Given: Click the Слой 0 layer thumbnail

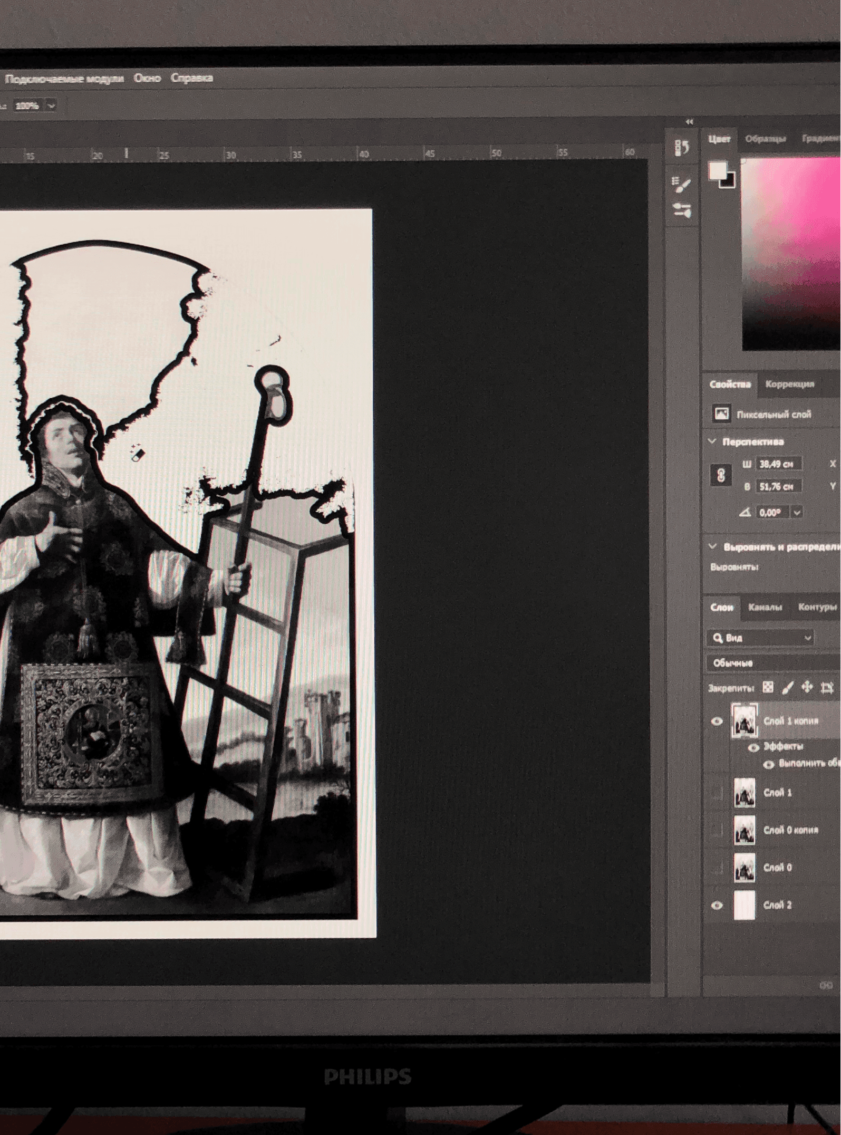Looking at the screenshot, I should pos(745,868).
